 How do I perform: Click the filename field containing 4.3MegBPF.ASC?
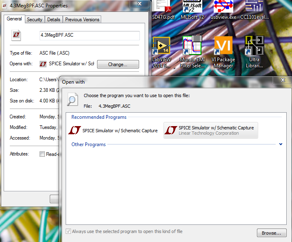pos(90,36)
